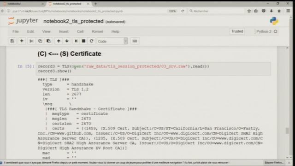Go back with browser back arrow

tap(2, 11)
